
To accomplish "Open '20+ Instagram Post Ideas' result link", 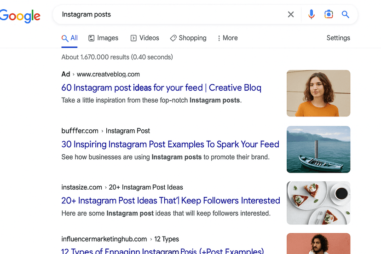I will point(171,201).
